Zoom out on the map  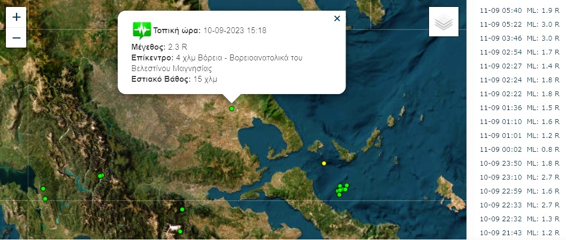pos(17,38)
